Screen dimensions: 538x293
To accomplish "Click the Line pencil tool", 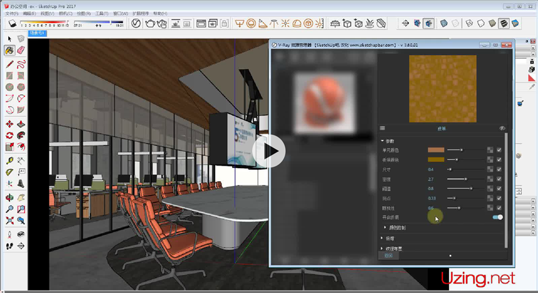I will pyautogui.click(x=11, y=64).
